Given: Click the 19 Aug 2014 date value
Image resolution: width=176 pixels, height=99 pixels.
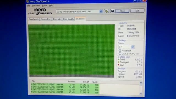Looking at the screenshot, I should pos(133,32).
